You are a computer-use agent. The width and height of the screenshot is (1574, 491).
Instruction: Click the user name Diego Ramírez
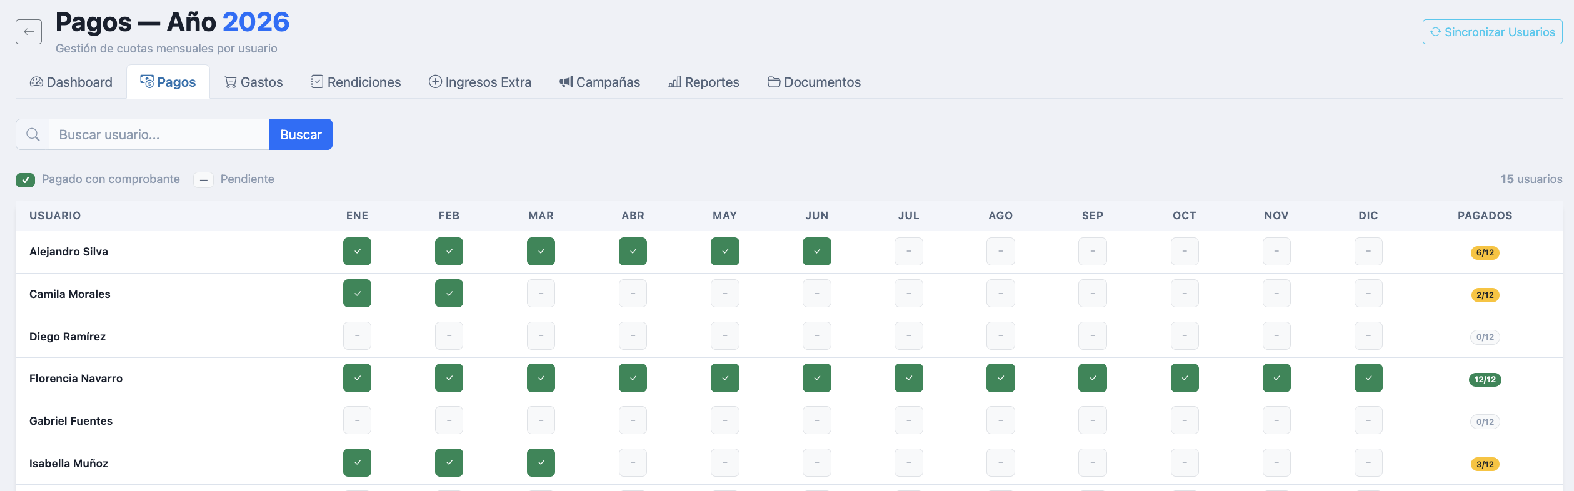pyautogui.click(x=68, y=337)
